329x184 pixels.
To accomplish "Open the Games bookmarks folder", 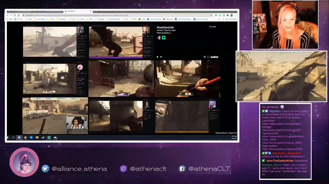I will click(x=80, y=19).
